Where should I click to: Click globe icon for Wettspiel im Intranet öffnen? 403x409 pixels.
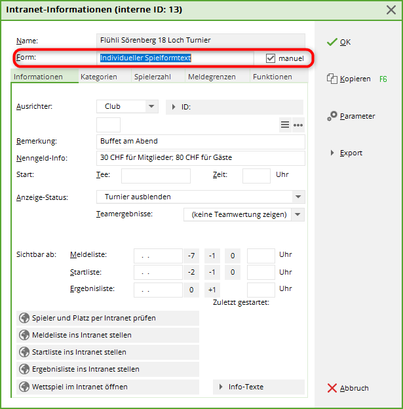25,387
